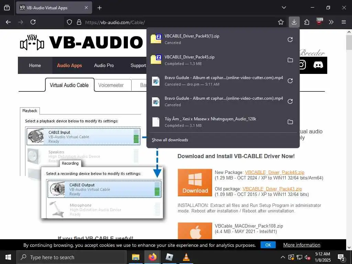The height and width of the screenshot is (264, 352).
Task: Click Show all downloads
Action: tap(170, 140)
